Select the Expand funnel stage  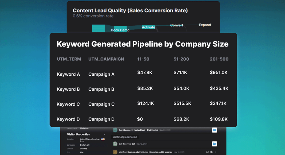(205, 25)
